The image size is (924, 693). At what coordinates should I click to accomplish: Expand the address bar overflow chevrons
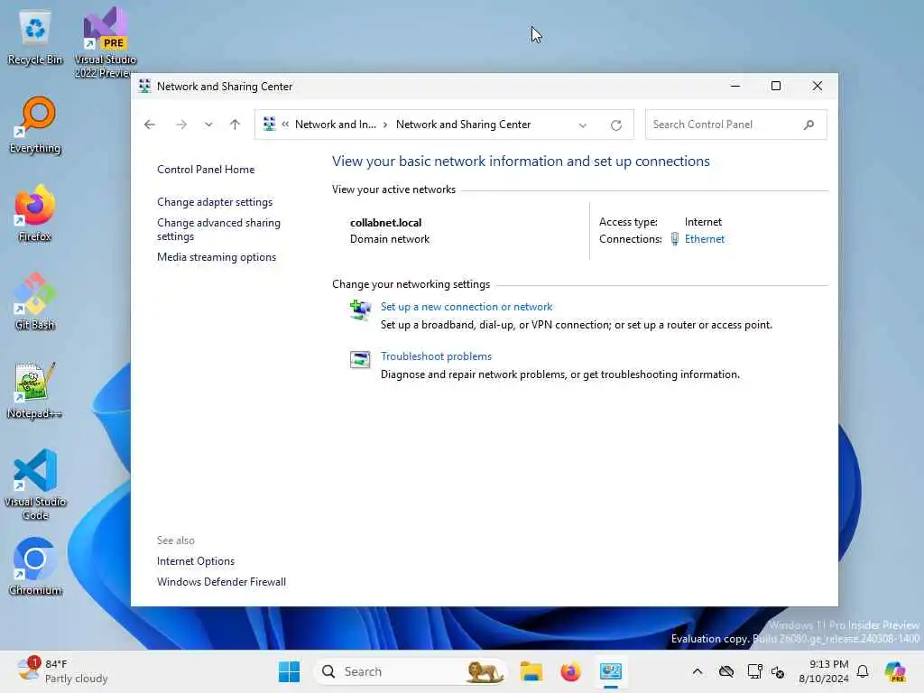285,125
